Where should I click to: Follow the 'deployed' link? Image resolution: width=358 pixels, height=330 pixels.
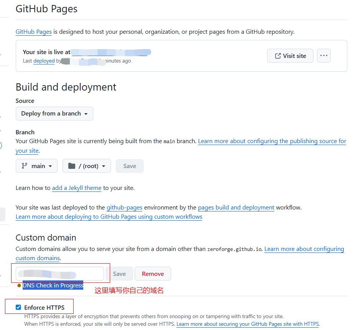pos(44,61)
